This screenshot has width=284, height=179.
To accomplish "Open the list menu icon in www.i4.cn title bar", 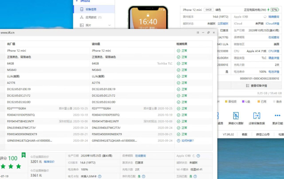I will 198,33.
